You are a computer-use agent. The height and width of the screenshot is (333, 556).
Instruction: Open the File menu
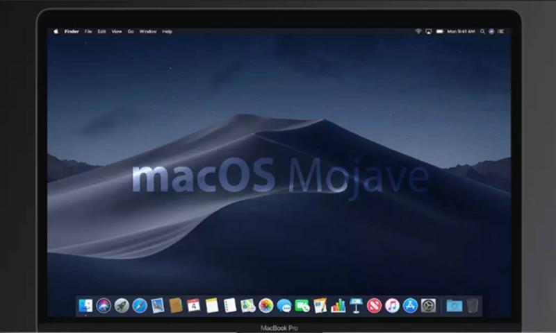coord(88,31)
